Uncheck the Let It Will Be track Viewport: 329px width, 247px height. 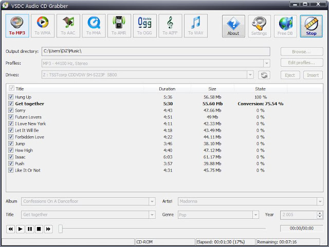click(x=11, y=130)
